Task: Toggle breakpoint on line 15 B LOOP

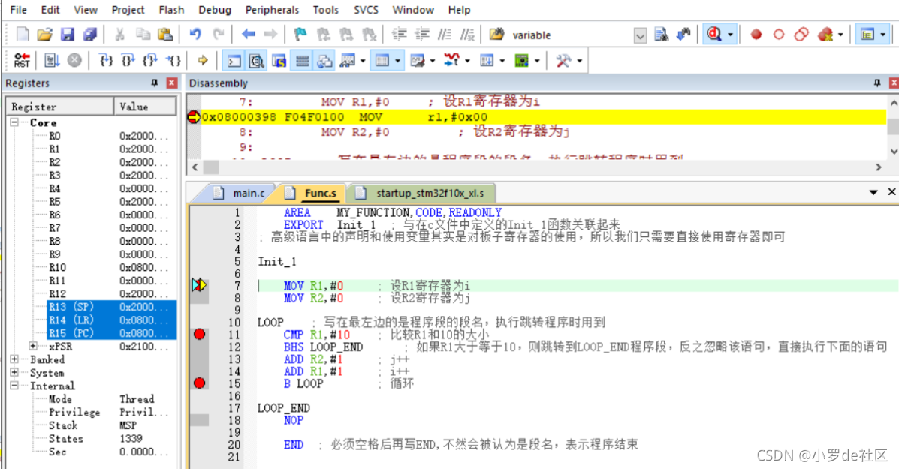Action: click(200, 383)
